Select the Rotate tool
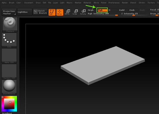 83,12
